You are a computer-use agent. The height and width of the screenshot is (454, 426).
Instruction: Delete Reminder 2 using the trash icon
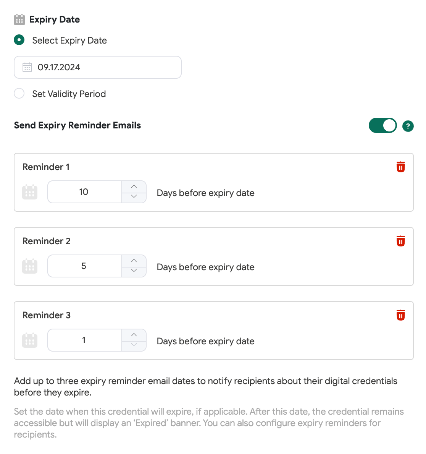tap(400, 241)
